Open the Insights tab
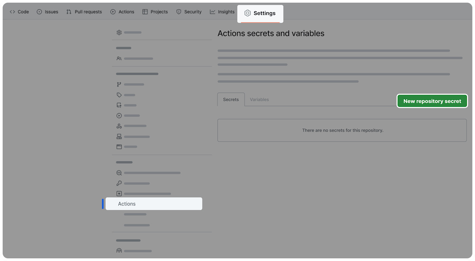 (222, 12)
